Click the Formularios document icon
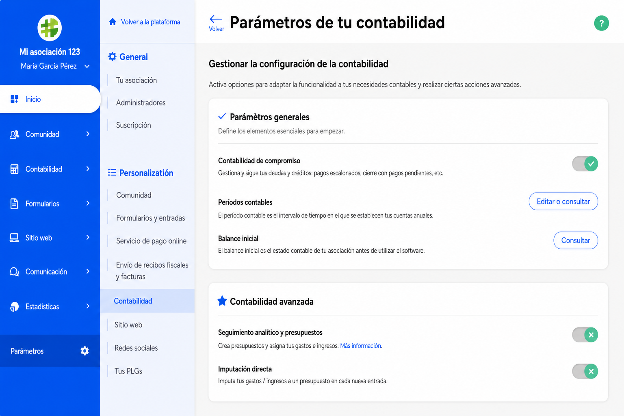The width and height of the screenshot is (624, 416). pos(14,204)
